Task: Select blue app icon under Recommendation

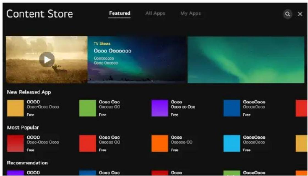Action: pyautogui.click(x=88, y=173)
